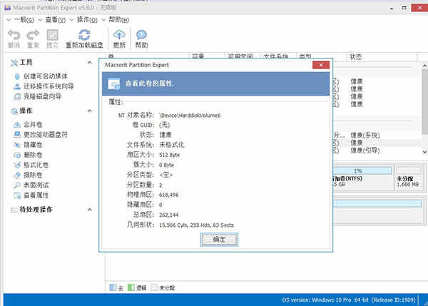
Task: Click the Commit toolbar icon
Action: coord(52,35)
